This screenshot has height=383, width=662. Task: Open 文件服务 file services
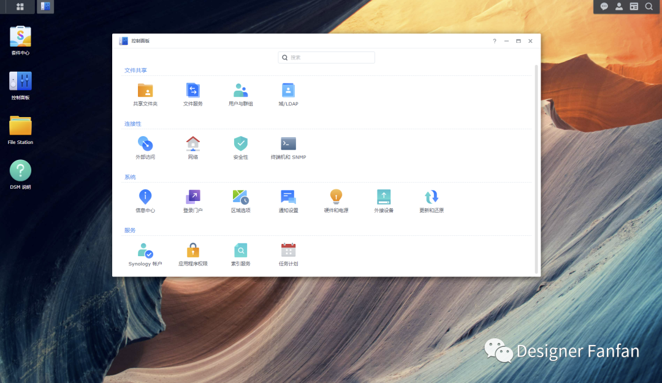click(193, 90)
